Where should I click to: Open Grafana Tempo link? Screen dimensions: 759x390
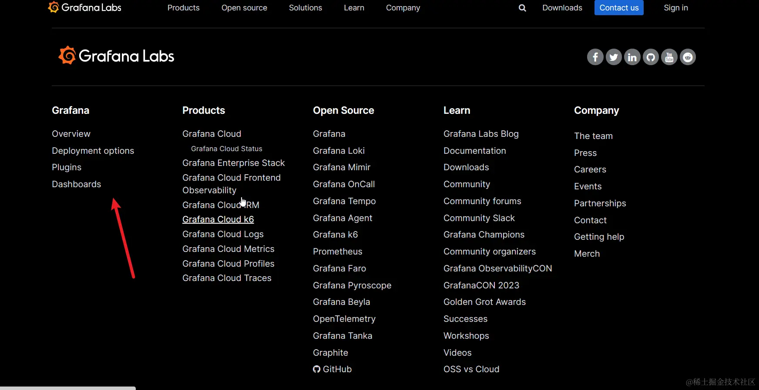344,201
